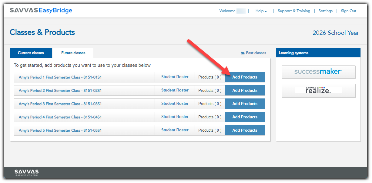Open the SuccessMaker learning system
This screenshot has width=372, height=183.
click(x=318, y=72)
